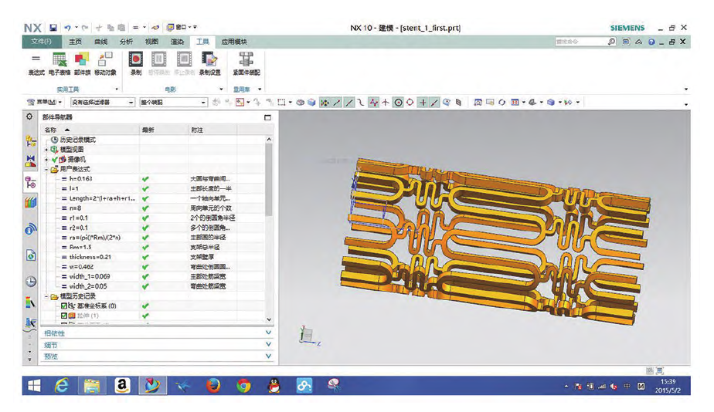Image resolution: width=714 pixels, height=412 pixels.
Task: Toggle the 摄像机 camera checkmark in navigator
Action: 54,159
